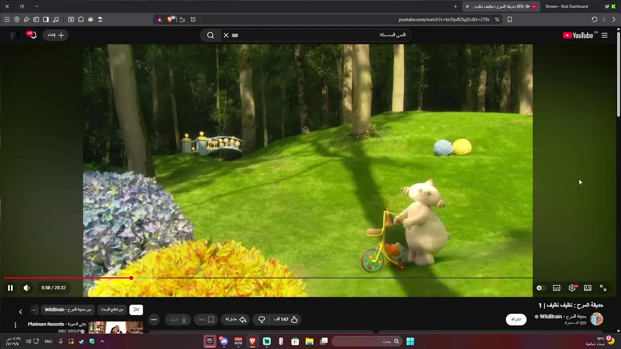Switch to theater mode in the player
Image resolution: width=621 pixels, height=349 pixels.
[588, 288]
